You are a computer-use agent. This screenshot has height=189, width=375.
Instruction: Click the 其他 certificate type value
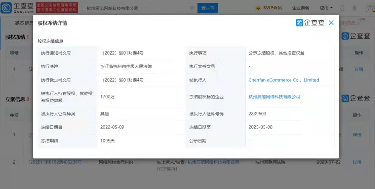pos(104,114)
